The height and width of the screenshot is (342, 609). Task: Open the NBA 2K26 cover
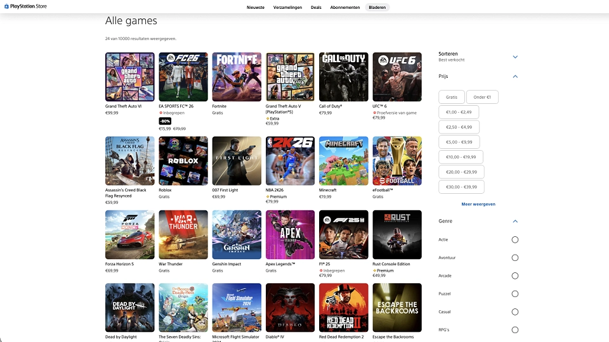click(x=290, y=161)
